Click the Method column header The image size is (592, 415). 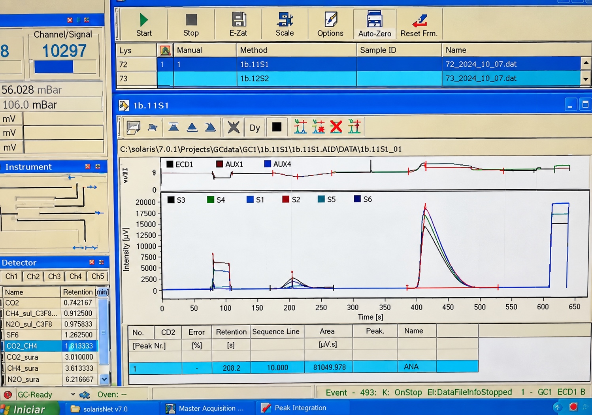tap(296, 50)
